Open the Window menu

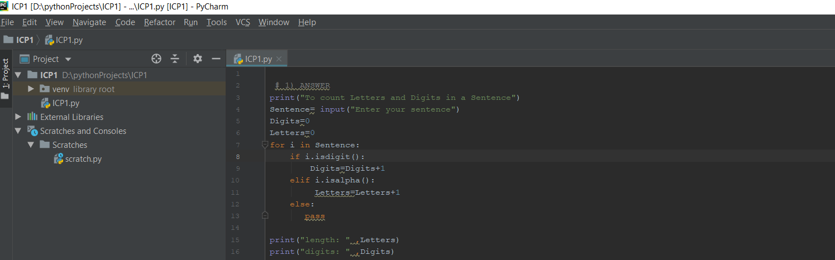pos(274,22)
